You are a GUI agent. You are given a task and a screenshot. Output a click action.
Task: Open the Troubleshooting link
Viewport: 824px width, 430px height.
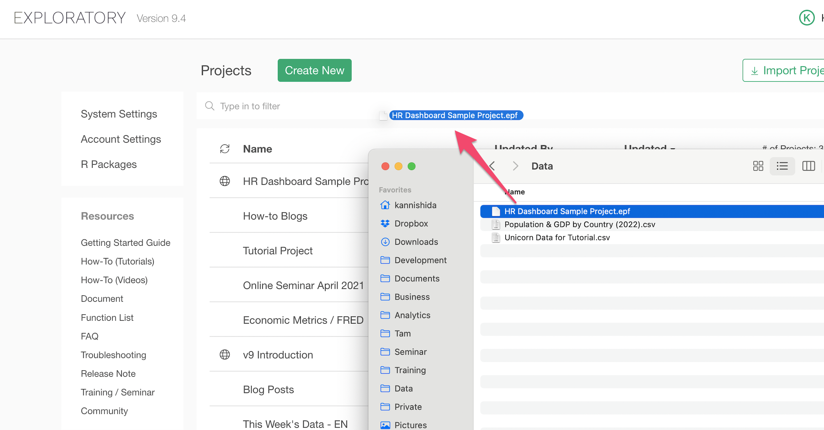click(113, 355)
